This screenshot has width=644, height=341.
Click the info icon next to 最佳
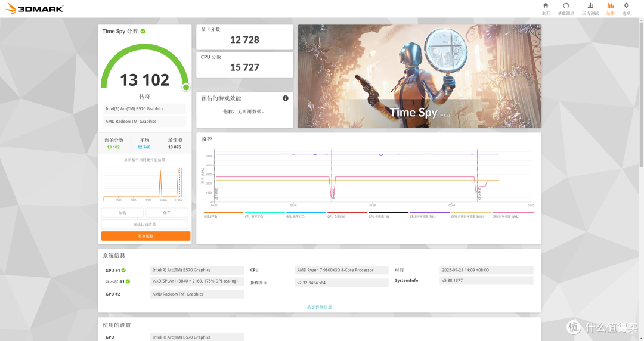pos(181,140)
